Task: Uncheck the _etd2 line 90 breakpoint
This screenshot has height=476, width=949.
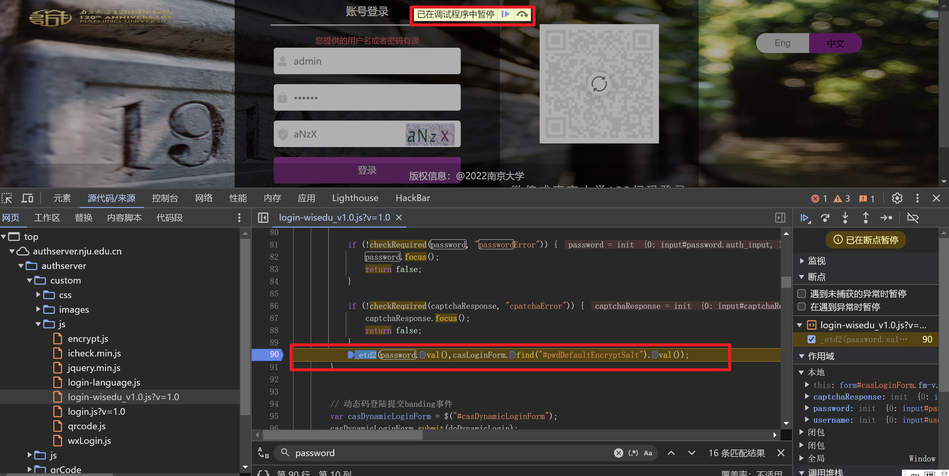Action: pos(811,339)
